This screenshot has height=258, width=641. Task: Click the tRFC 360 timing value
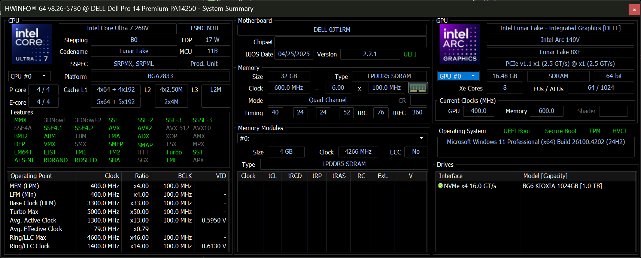[417, 113]
